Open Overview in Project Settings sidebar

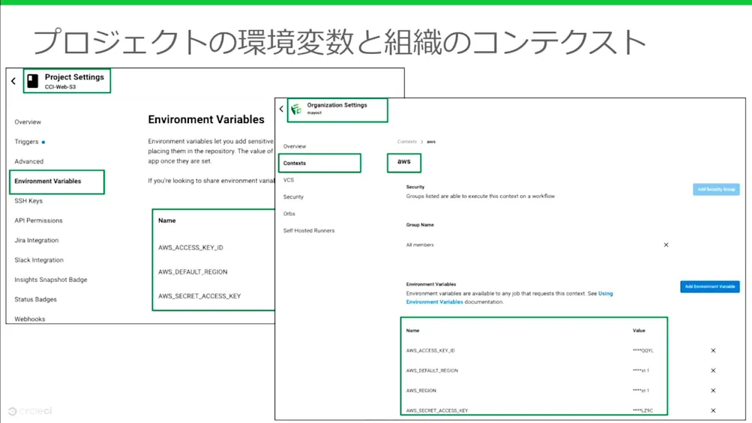tap(28, 121)
